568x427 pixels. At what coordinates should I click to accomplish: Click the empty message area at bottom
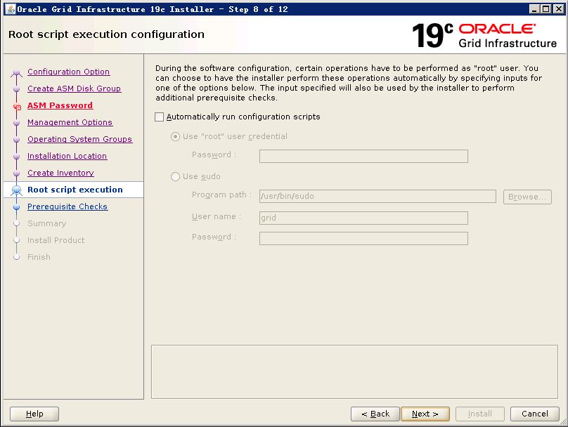coord(354,372)
